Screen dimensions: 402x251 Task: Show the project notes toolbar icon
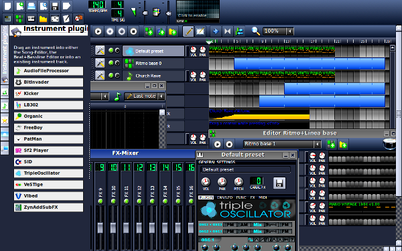pos(66,19)
